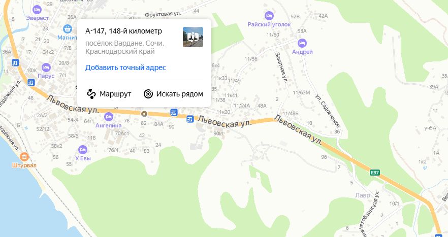Image resolution: width=448 pixels, height=237 pixels.
Task: Select the Штурвал restaurant burger icon
Action: 24,156
